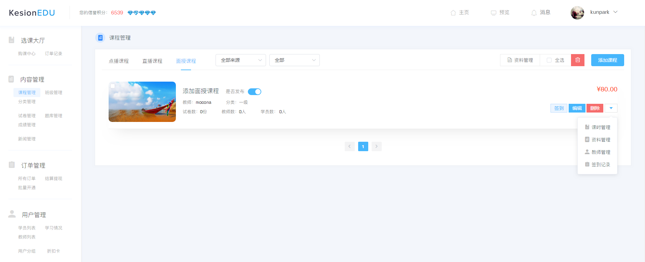The height and width of the screenshot is (262, 645).
Task: Click the notification bell icon
Action: point(534,13)
